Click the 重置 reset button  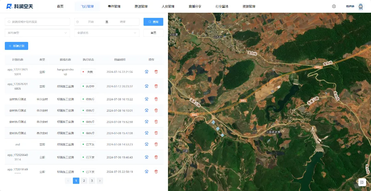[153, 33]
